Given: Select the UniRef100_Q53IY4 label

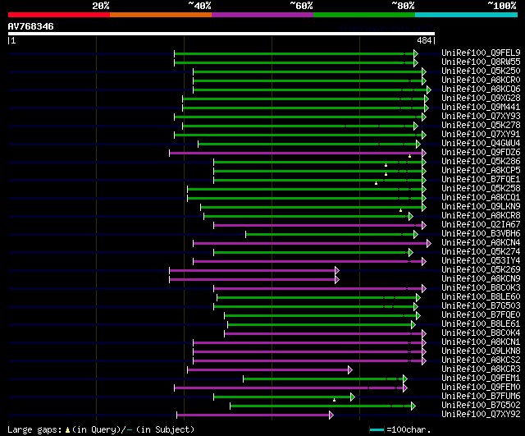Looking at the screenshot, I should tap(481, 261).
